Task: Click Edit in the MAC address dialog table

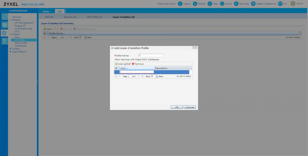Action: (x=127, y=64)
